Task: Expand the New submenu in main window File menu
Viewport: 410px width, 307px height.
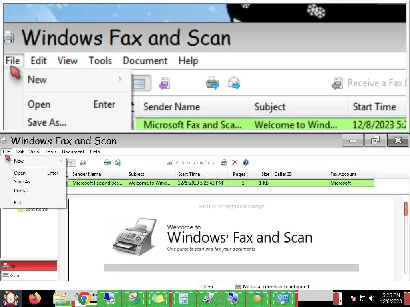Action: point(39,161)
